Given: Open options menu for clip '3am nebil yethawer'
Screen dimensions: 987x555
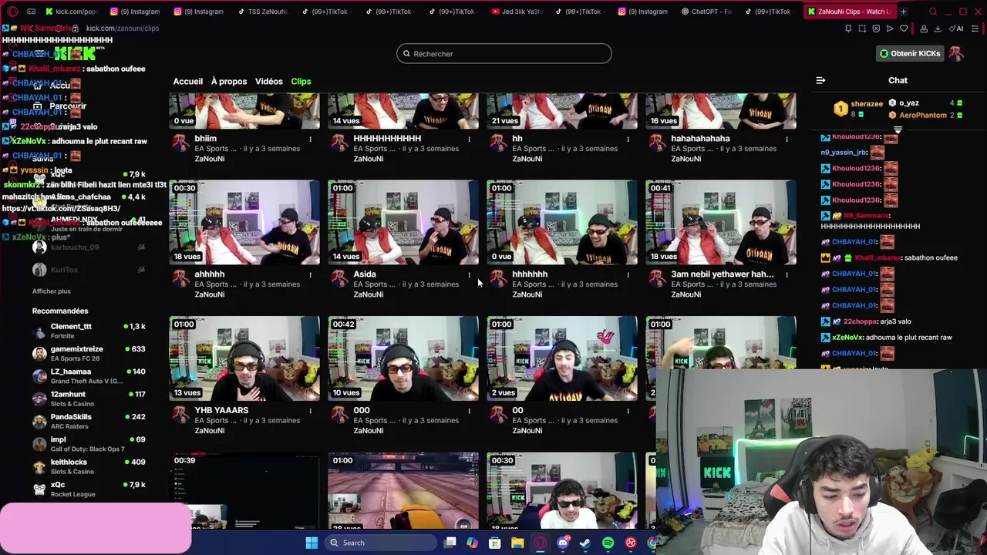Looking at the screenshot, I should click(787, 274).
